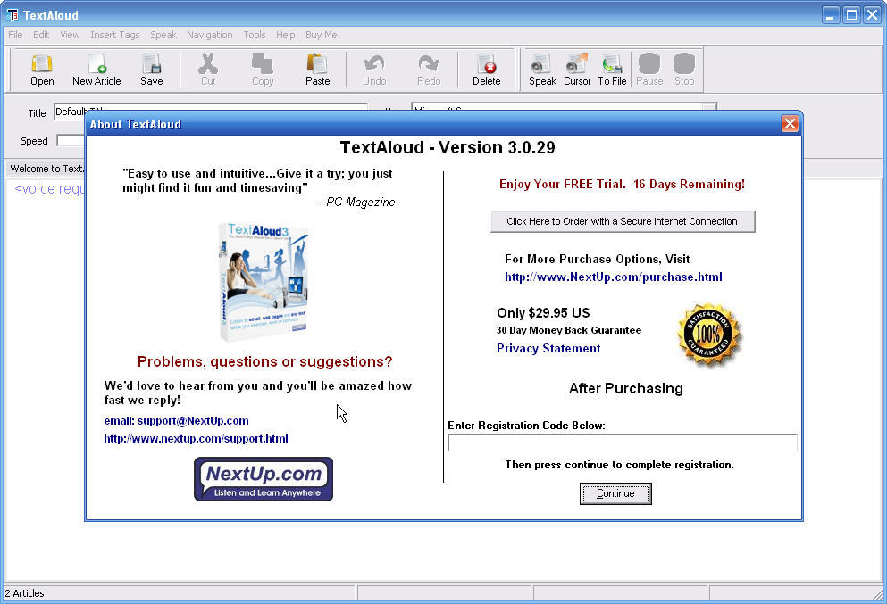This screenshot has height=604, width=887.
Task: Select the Welcome to TextAloud article tab
Action: pos(46,169)
